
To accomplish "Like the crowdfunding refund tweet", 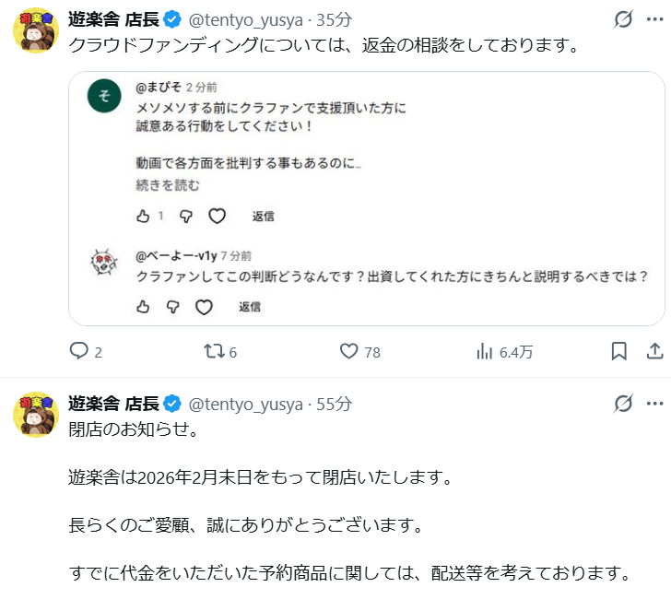I will pos(348,351).
